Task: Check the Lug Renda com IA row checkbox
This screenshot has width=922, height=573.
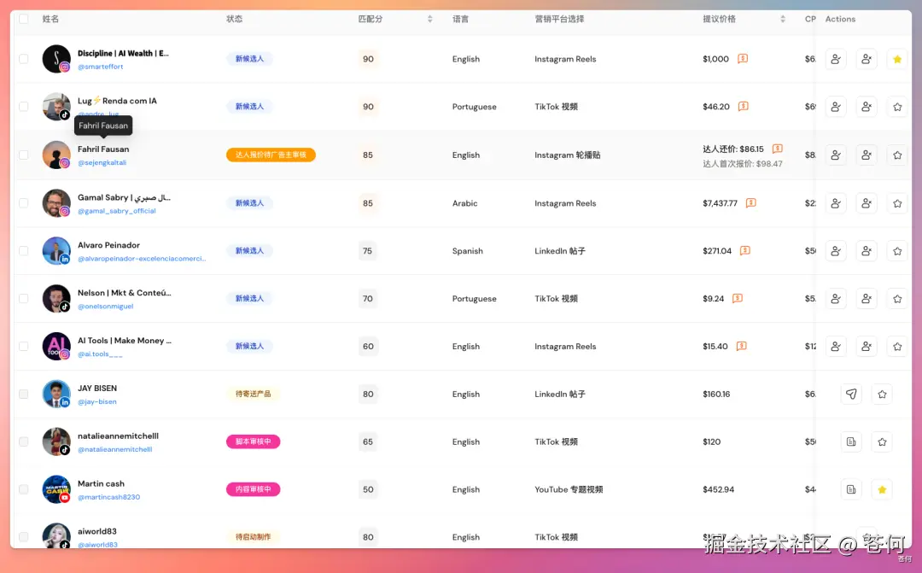Action: 24,107
